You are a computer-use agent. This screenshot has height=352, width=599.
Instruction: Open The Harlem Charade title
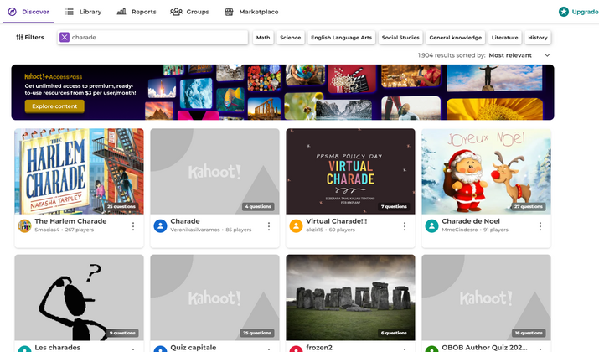point(70,221)
